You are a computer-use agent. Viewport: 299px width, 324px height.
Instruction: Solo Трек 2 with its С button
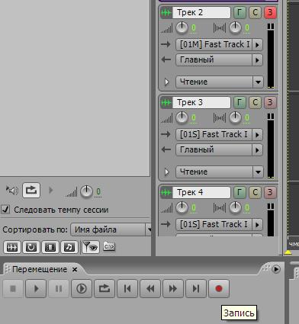point(255,12)
